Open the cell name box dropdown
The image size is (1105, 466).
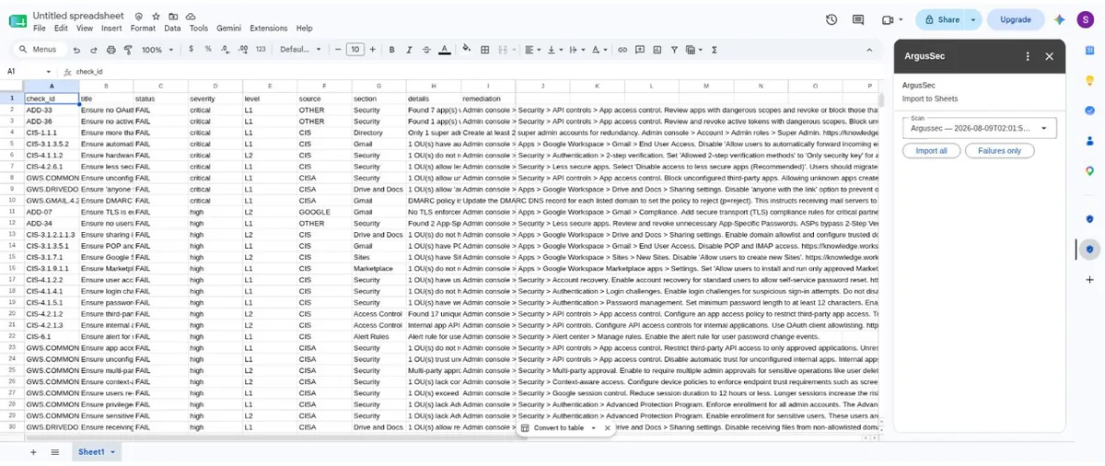(50, 71)
